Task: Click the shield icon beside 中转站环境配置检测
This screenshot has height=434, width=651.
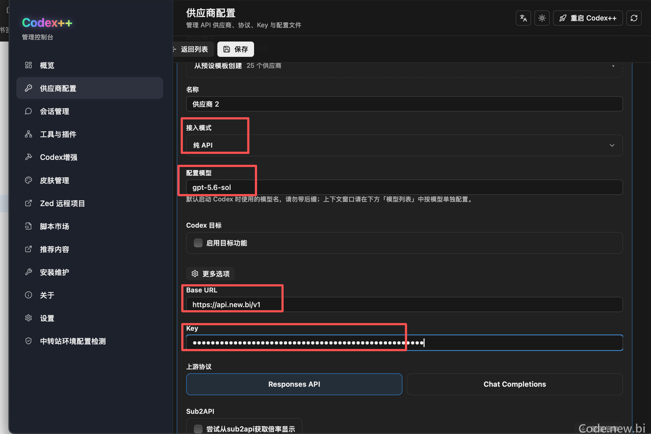Action: 28,341
